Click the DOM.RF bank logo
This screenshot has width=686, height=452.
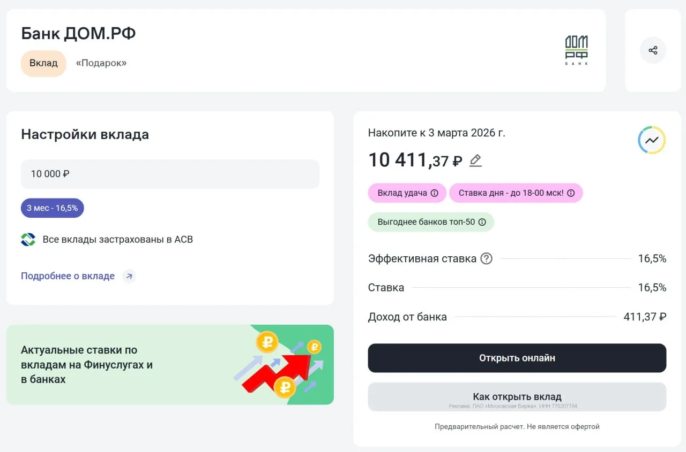576,50
